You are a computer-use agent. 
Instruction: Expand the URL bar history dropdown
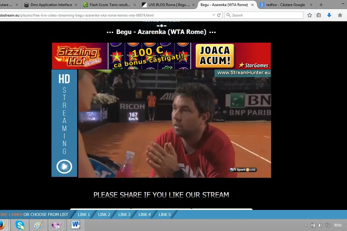point(213,15)
